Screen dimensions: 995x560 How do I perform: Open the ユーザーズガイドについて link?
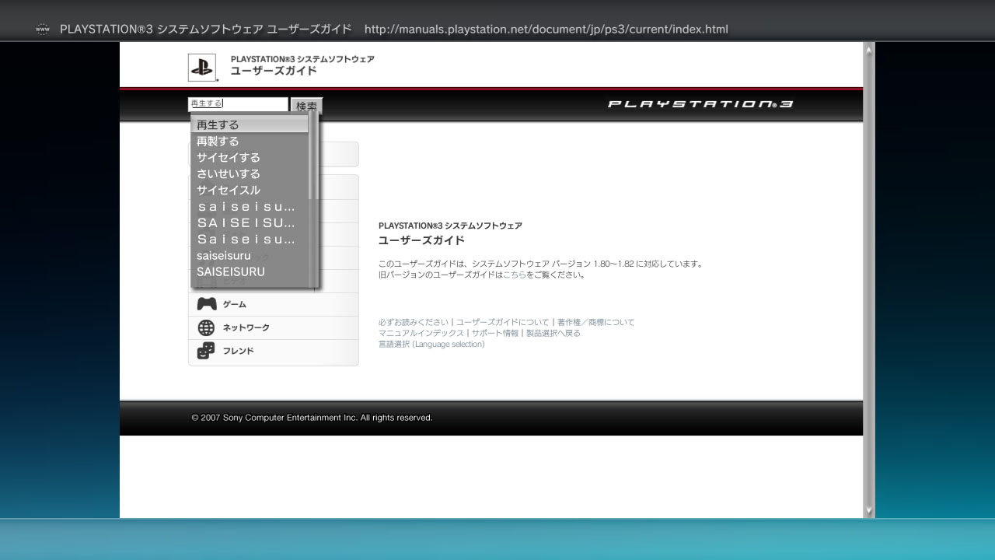[x=502, y=322]
